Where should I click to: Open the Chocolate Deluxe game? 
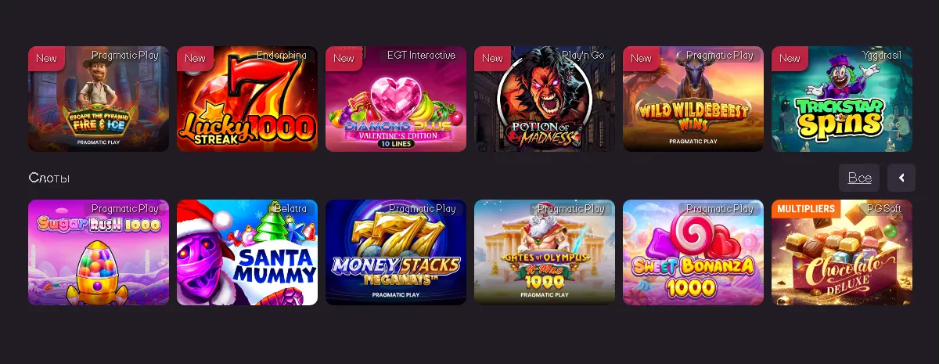coord(842,252)
